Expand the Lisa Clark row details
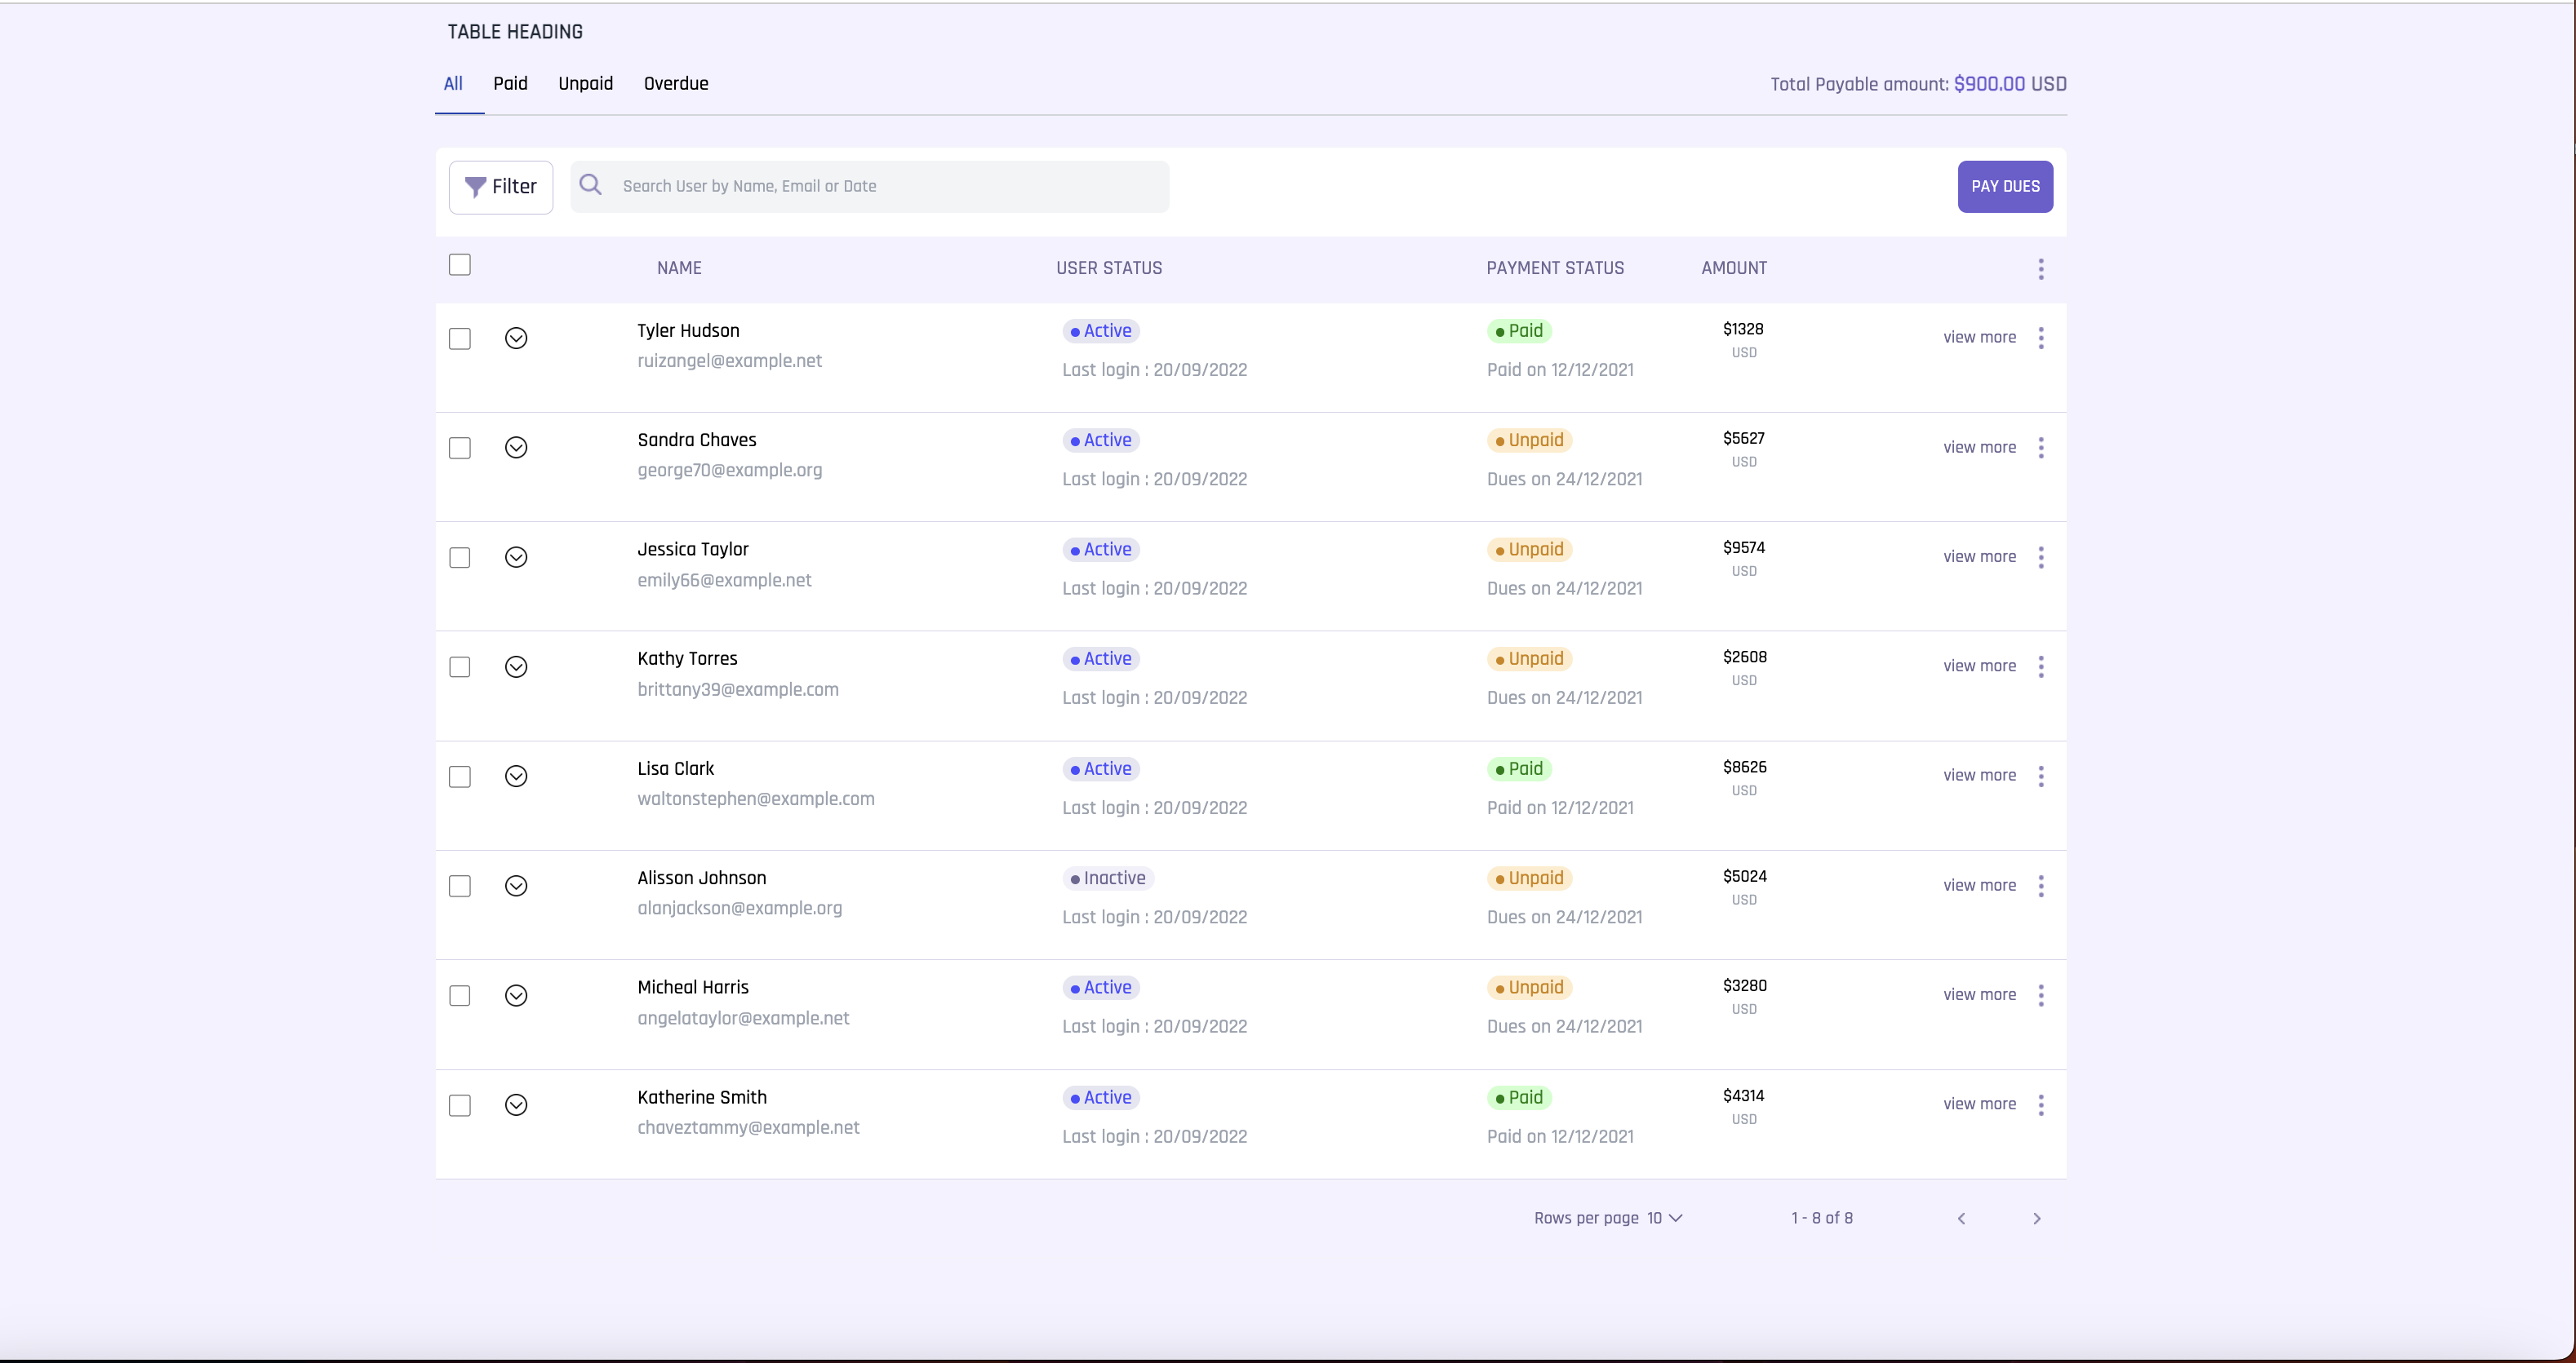This screenshot has width=2576, height=1363. (516, 777)
